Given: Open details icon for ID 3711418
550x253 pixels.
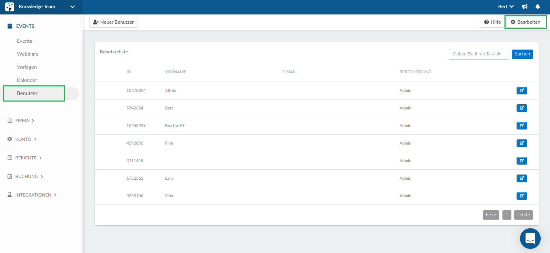Looking at the screenshot, I should click(522, 161).
